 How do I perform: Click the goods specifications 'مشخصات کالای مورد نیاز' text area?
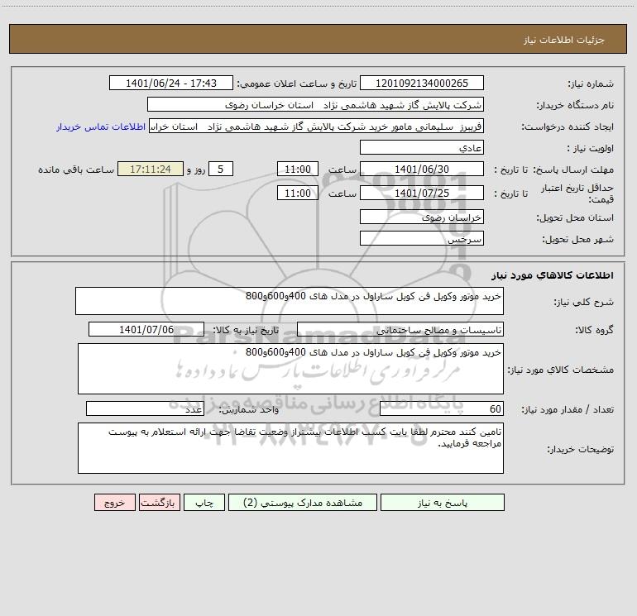(x=290, y=369)
